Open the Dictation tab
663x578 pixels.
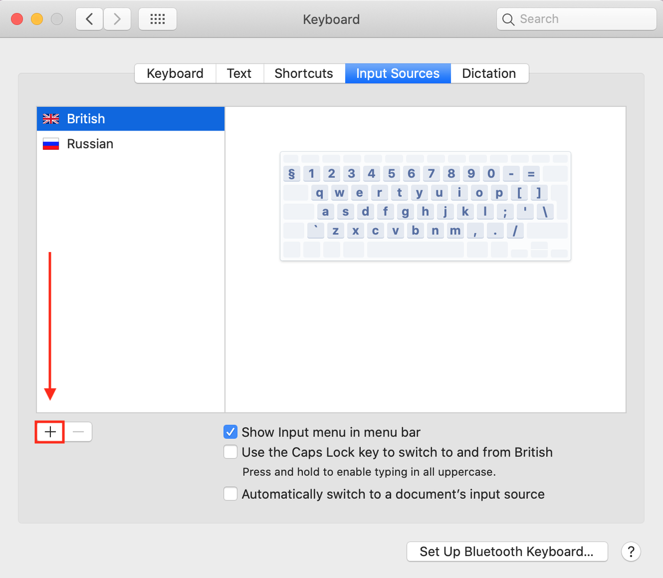tap(489, 73)
